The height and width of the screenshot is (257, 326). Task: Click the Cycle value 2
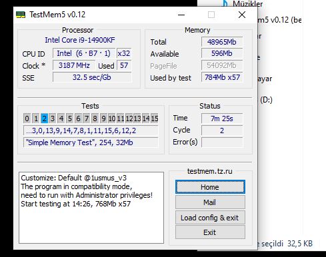point(222,130)
